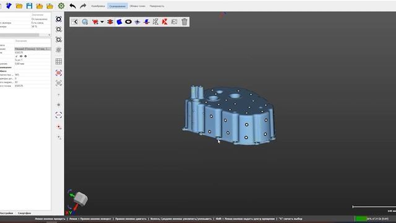Click the third circle scan icon in sidebar
Screen dimensions: 396x223
59,40
